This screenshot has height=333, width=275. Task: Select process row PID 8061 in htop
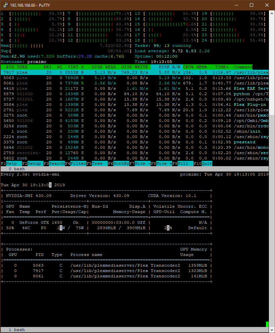[135, 83]
